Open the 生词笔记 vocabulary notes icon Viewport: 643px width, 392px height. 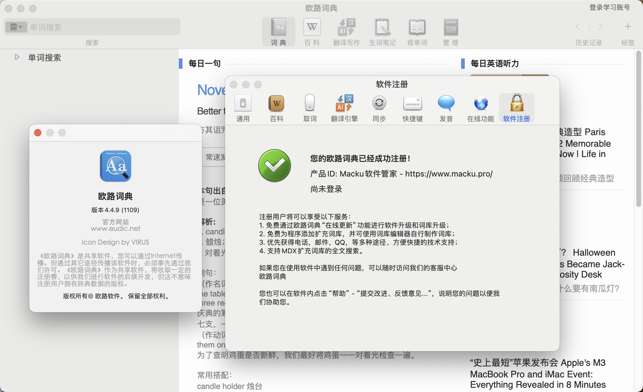point(382,32)
